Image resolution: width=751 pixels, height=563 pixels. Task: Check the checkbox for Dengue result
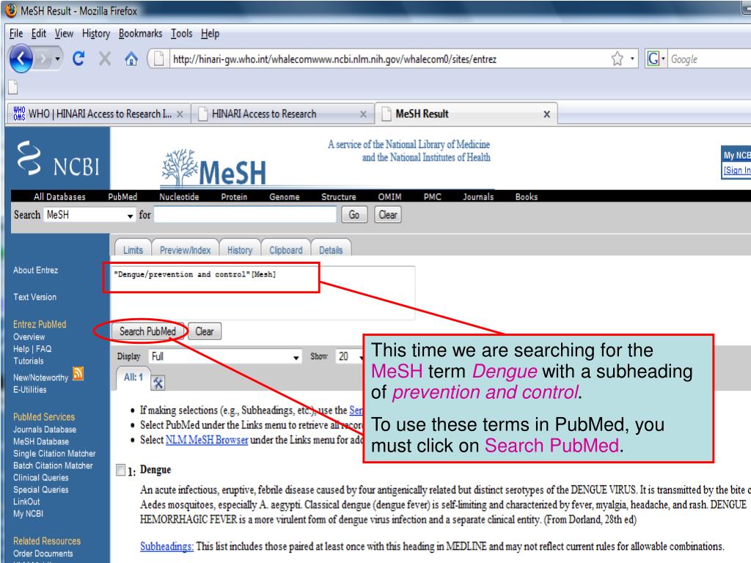tap(121, 470)
